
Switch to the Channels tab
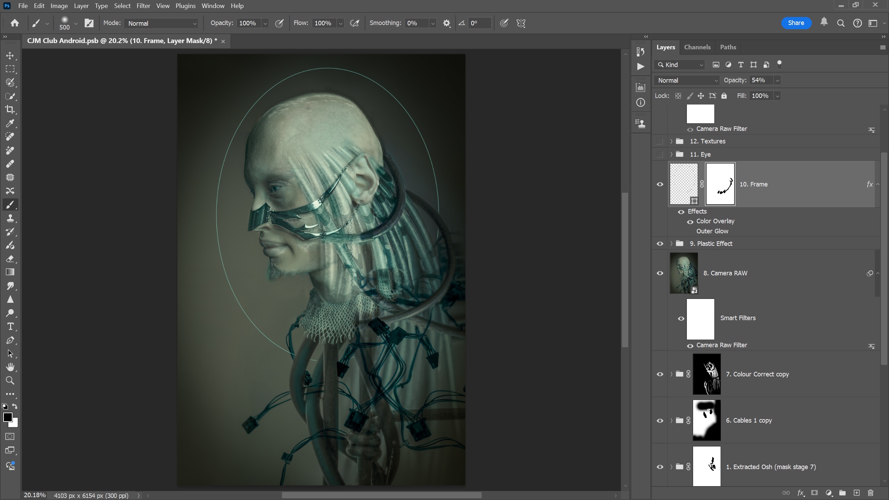(x=697, y=47)
